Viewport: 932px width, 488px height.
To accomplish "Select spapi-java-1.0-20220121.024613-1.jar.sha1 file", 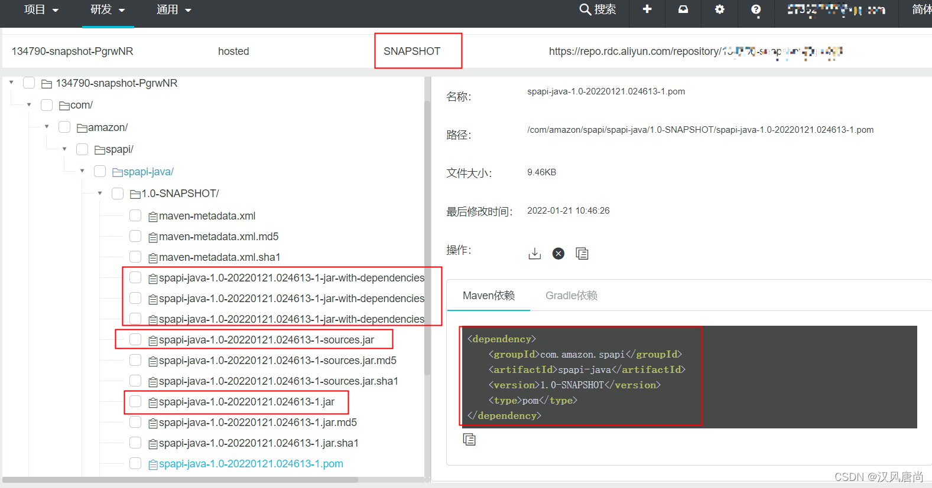I will tap(259, 443).
